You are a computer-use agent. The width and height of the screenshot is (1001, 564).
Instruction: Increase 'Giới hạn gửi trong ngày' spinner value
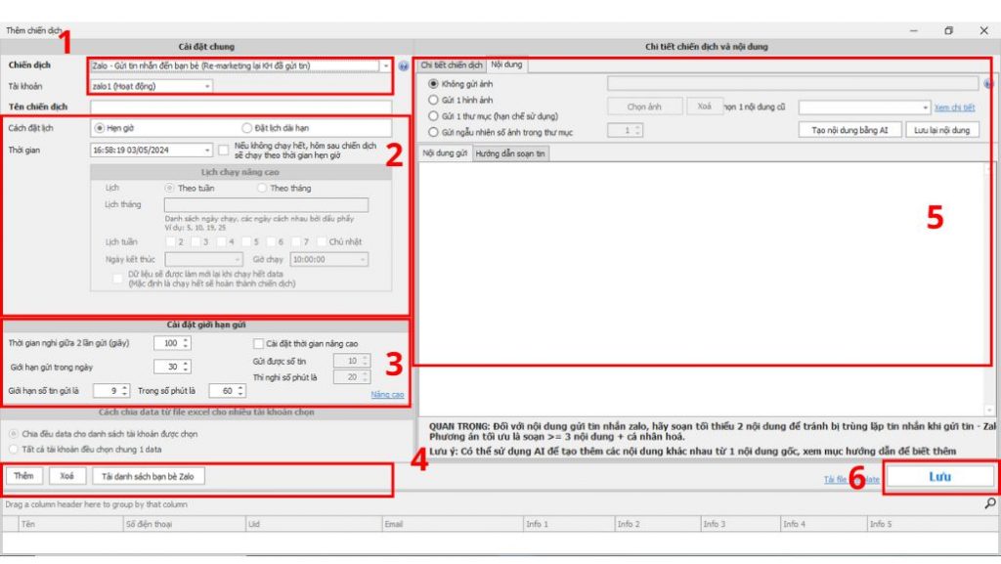pos(187,363)
